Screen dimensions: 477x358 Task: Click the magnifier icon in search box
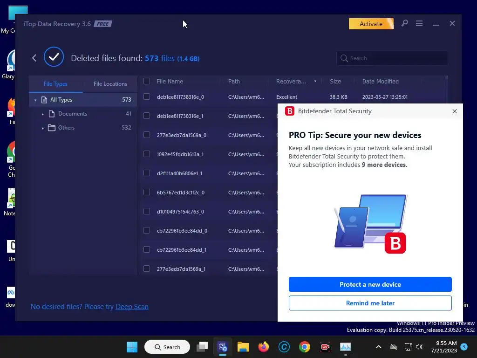click(344, 58)
